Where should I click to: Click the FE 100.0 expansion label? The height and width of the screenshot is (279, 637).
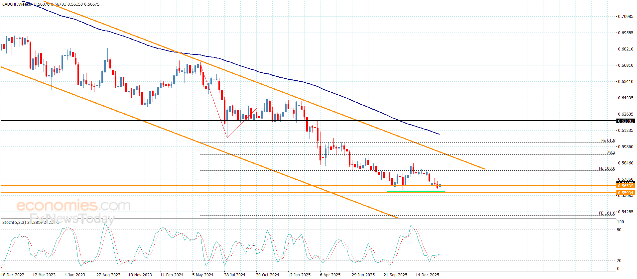coord(607,168)
